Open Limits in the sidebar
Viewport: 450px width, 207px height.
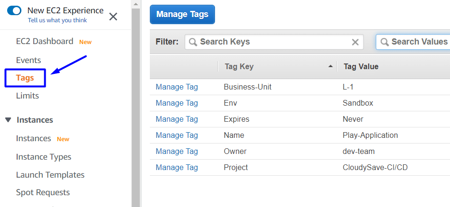[27, 96]
